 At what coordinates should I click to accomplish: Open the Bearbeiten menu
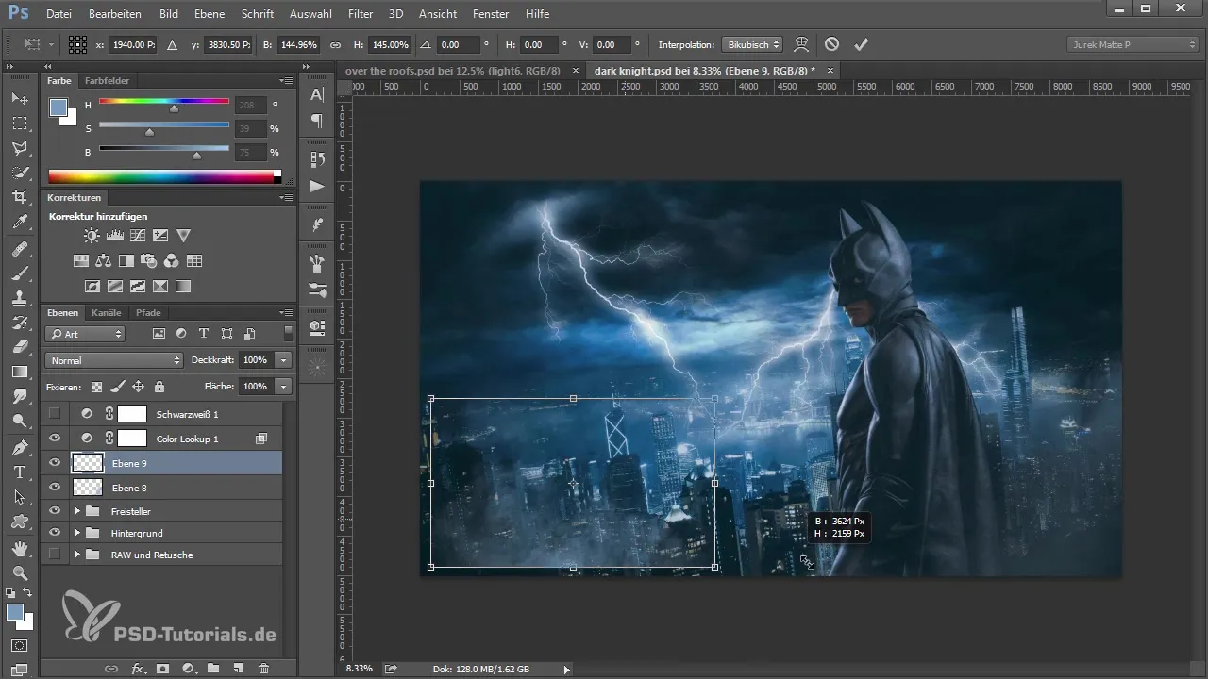point(115,14)
